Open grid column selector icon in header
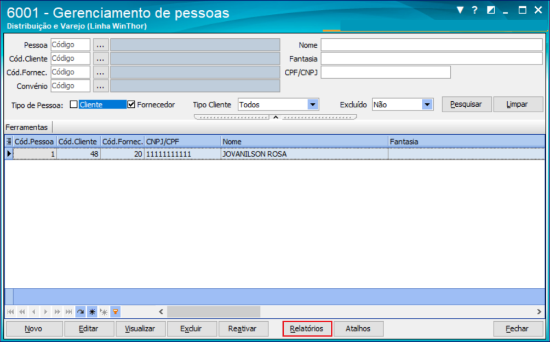550x342 pixels. pos(9,142)
